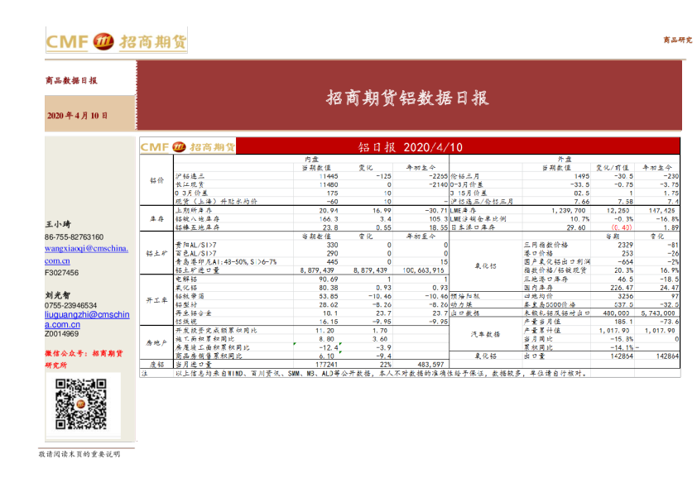This screenshot has height=492, width=697.
Task: Open the 商品数据日报 tab in the black sidebar
Action: 73,82
